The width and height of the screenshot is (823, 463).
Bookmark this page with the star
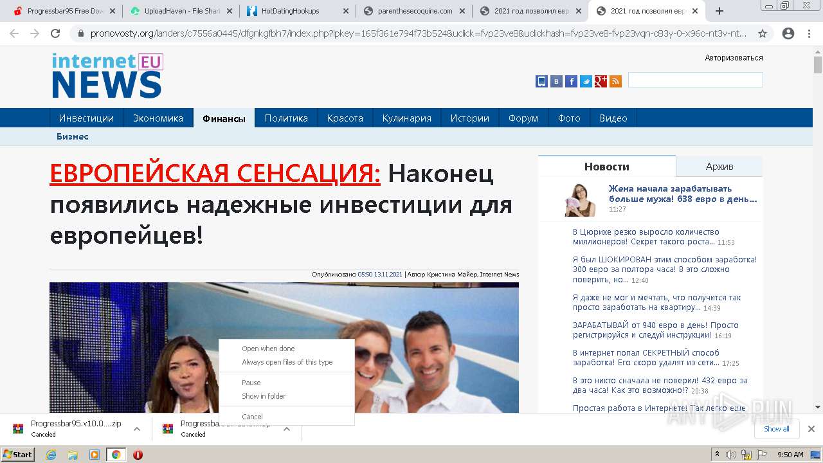763,33
